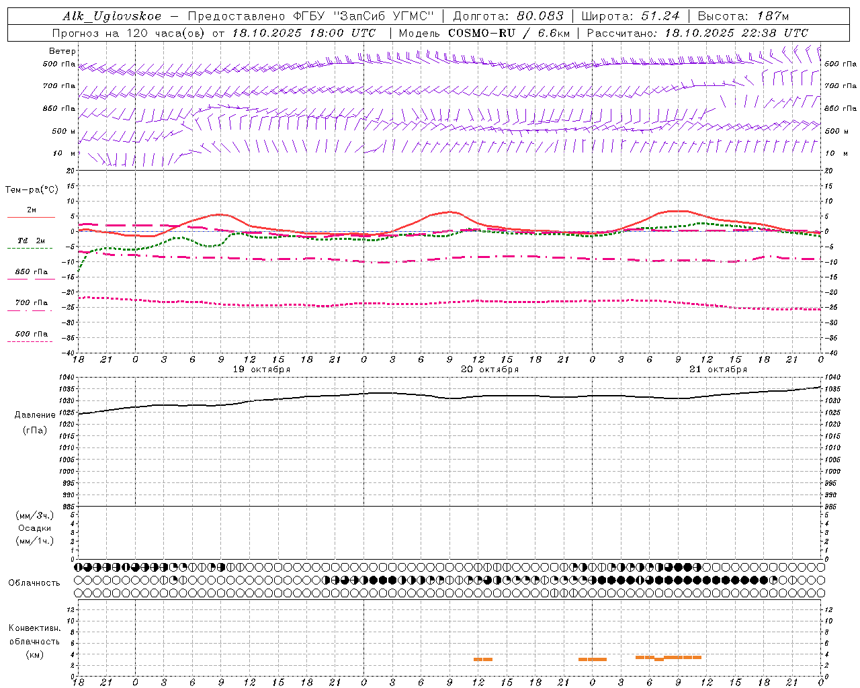This screenshot has width=860, height=688.
Task: Click the Широта: 51.24 header field
Action: 630,16
